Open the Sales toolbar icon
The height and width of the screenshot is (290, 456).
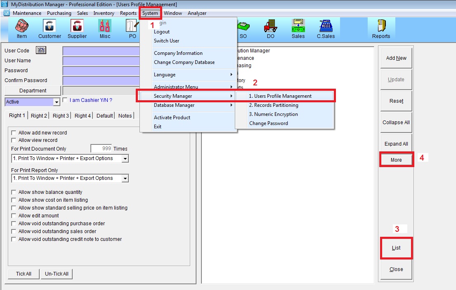[x=298, y=29]
